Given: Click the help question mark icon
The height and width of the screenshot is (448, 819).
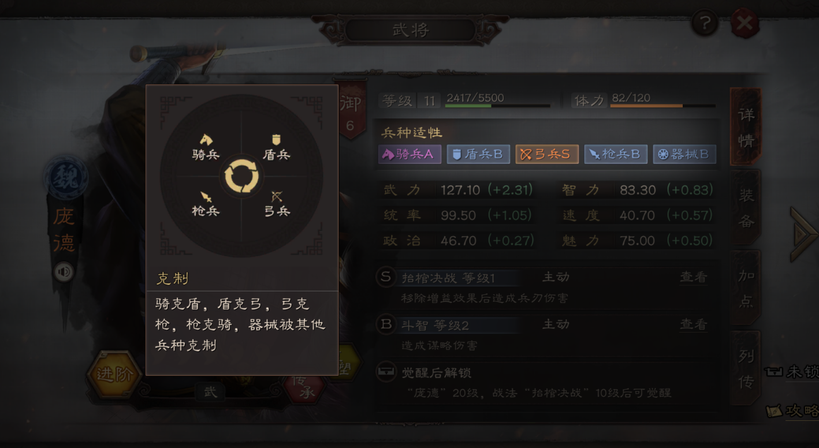Looking at the screenshot, I should (x=705, y=24).
